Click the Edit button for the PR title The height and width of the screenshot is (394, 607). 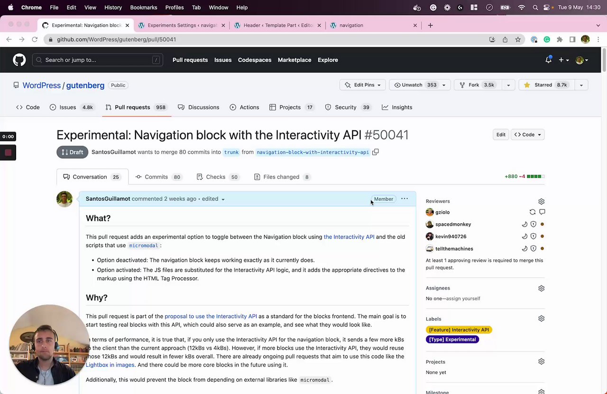(x=501, y=135)
